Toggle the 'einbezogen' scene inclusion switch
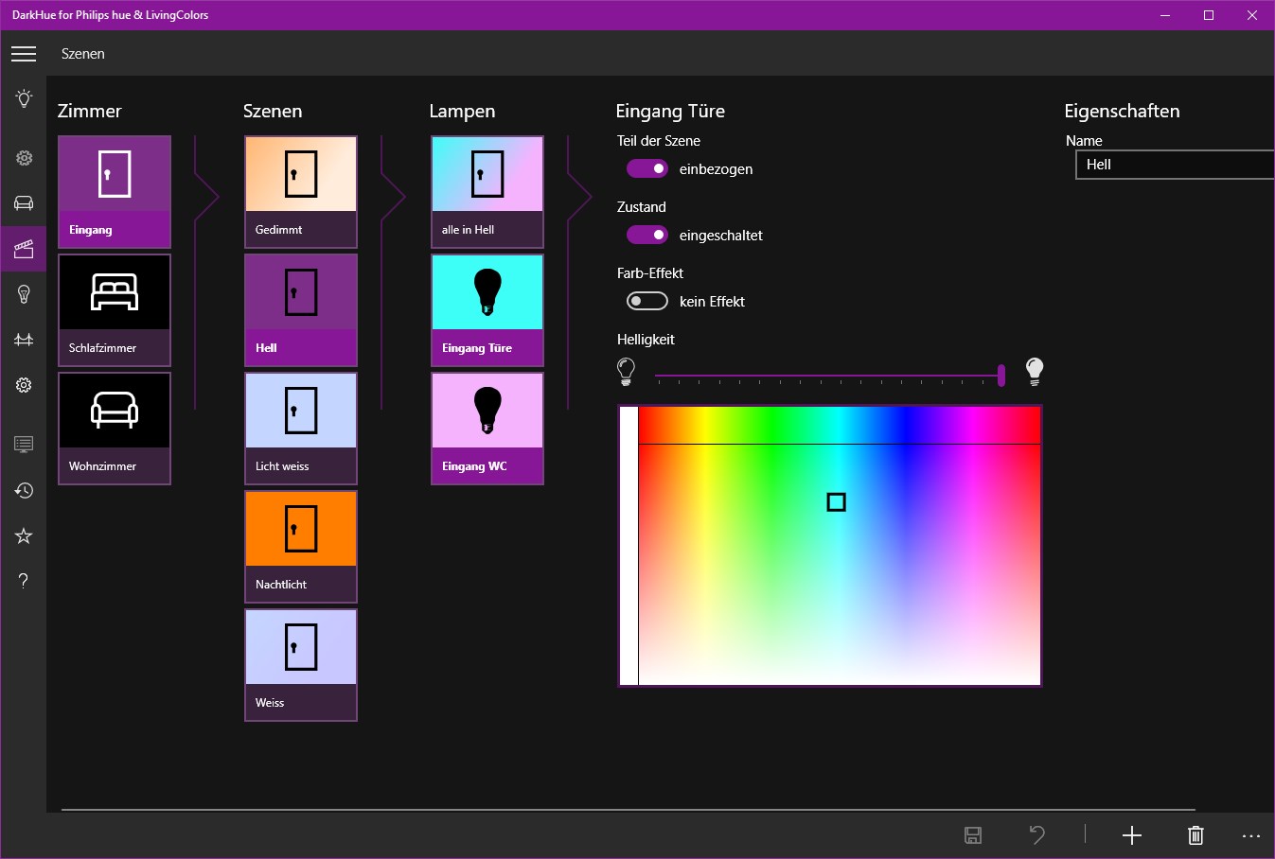This screenshot has height=859, width=1275. pos(647,168)
